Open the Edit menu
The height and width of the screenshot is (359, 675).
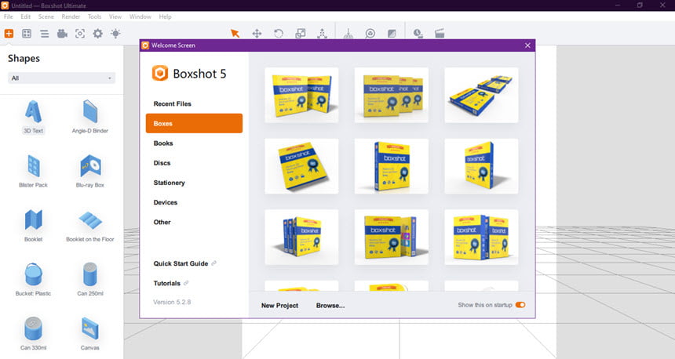coord(25,16)
